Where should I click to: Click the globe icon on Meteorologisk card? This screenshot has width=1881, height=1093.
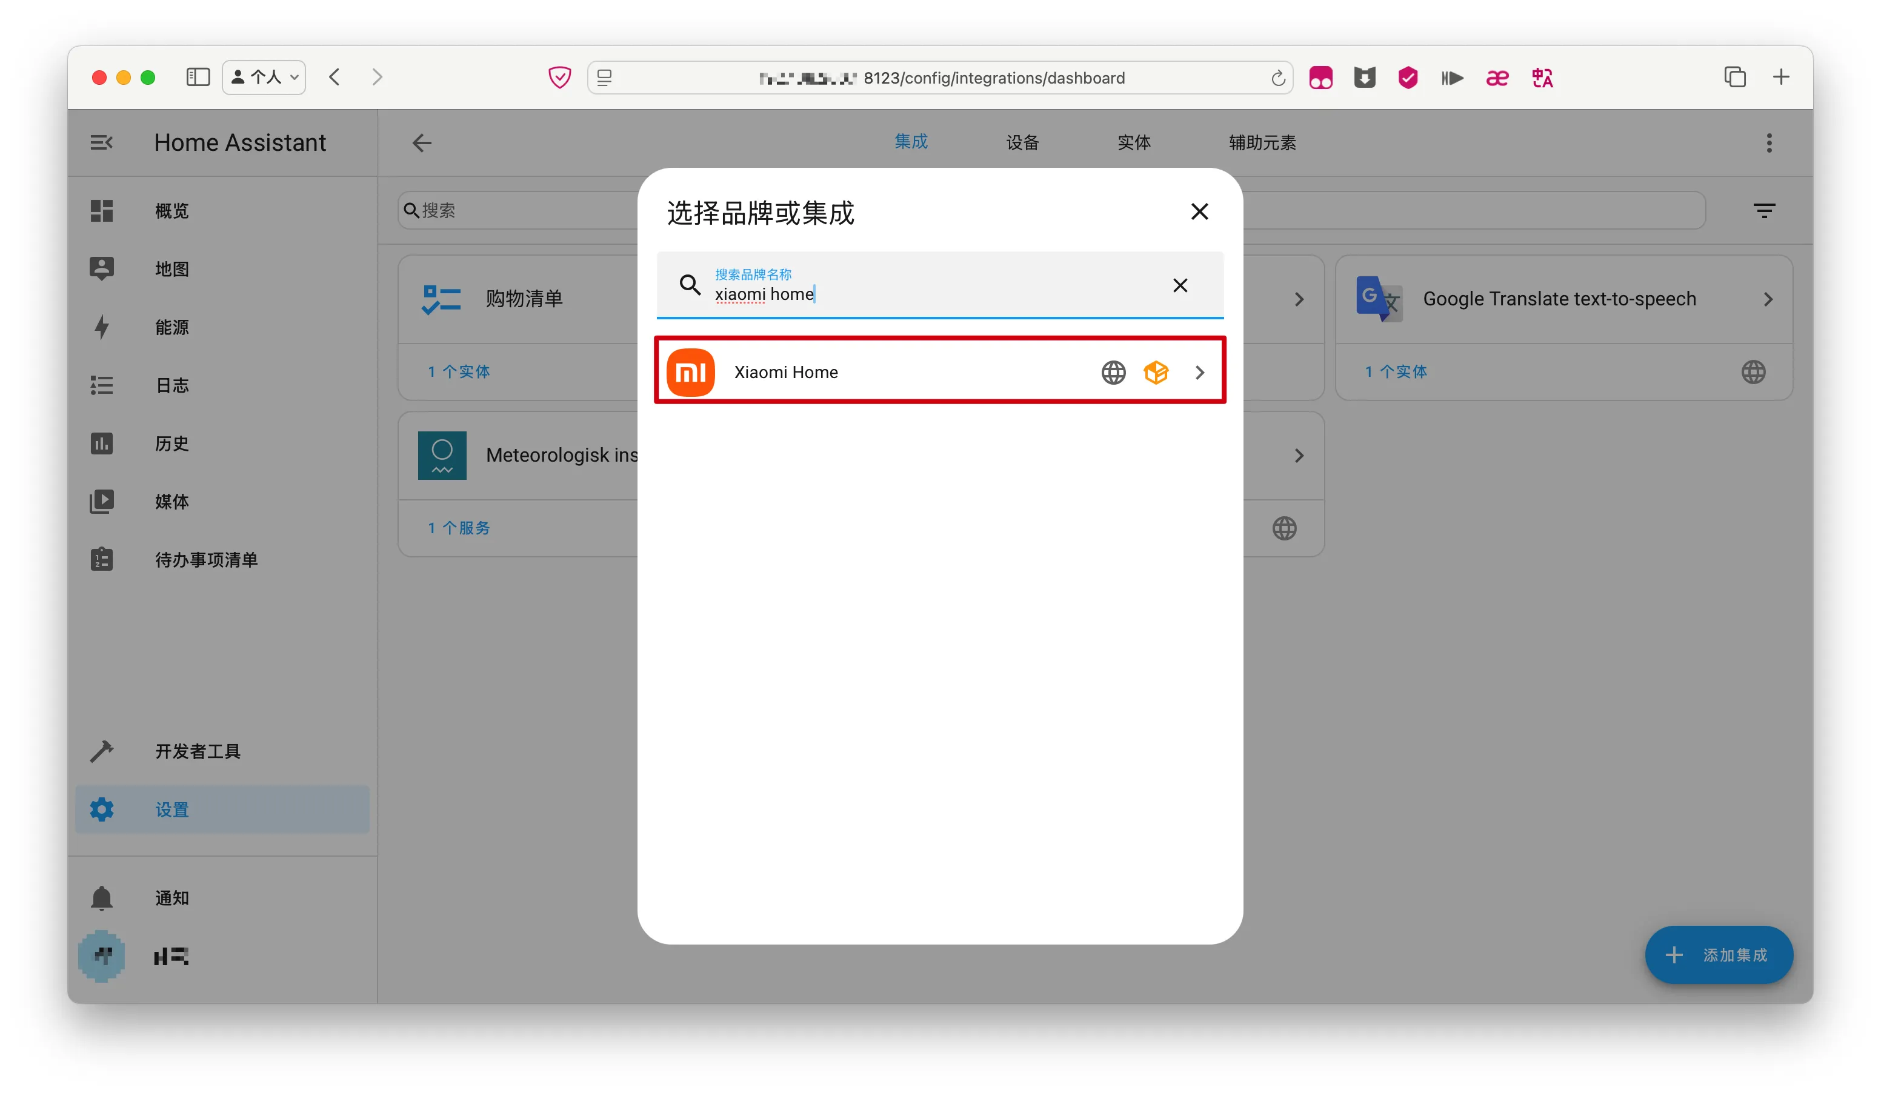1285,528
